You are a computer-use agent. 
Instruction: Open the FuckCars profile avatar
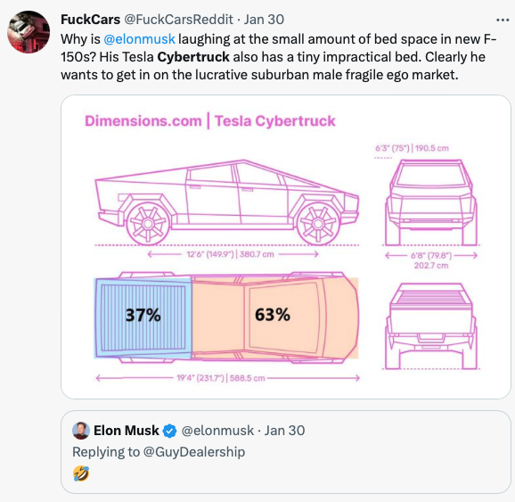click(x=29, y=32)
